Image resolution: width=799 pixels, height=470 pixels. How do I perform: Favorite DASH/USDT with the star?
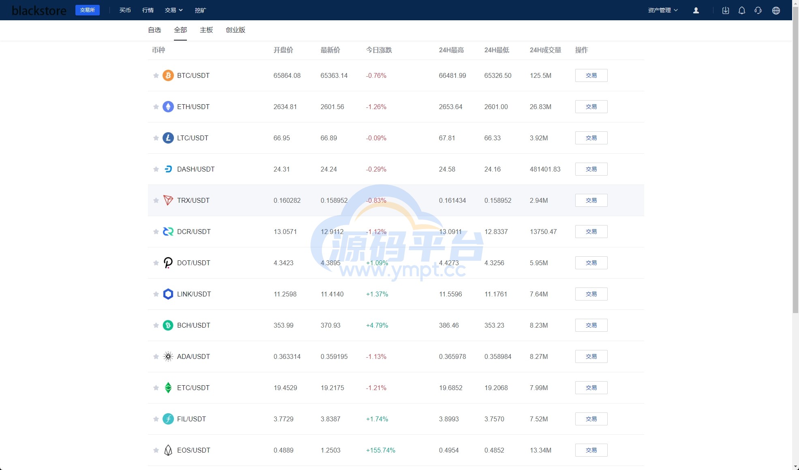(156, 169)
